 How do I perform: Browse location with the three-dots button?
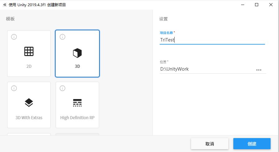[x=259, y=70]
